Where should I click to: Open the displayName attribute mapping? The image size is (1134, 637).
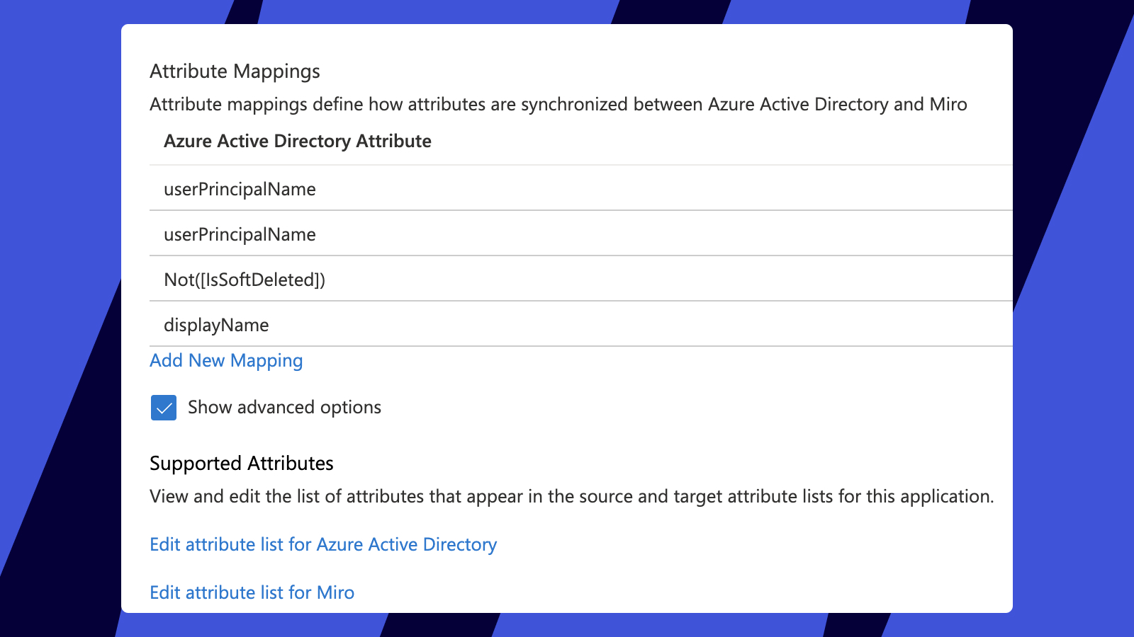[x=216, y=325]
